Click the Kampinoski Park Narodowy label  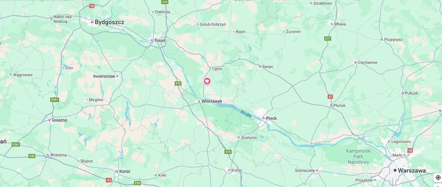[x=358, y=157]
